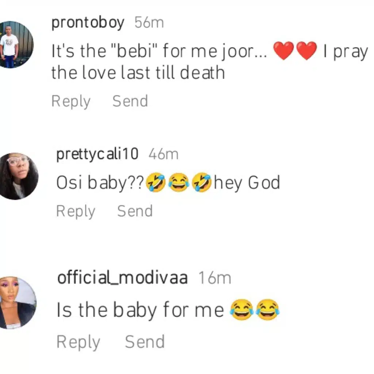Viewport: 374px width, 374px height.
Task: Click the prontoboy username
Action: (88, 23)
